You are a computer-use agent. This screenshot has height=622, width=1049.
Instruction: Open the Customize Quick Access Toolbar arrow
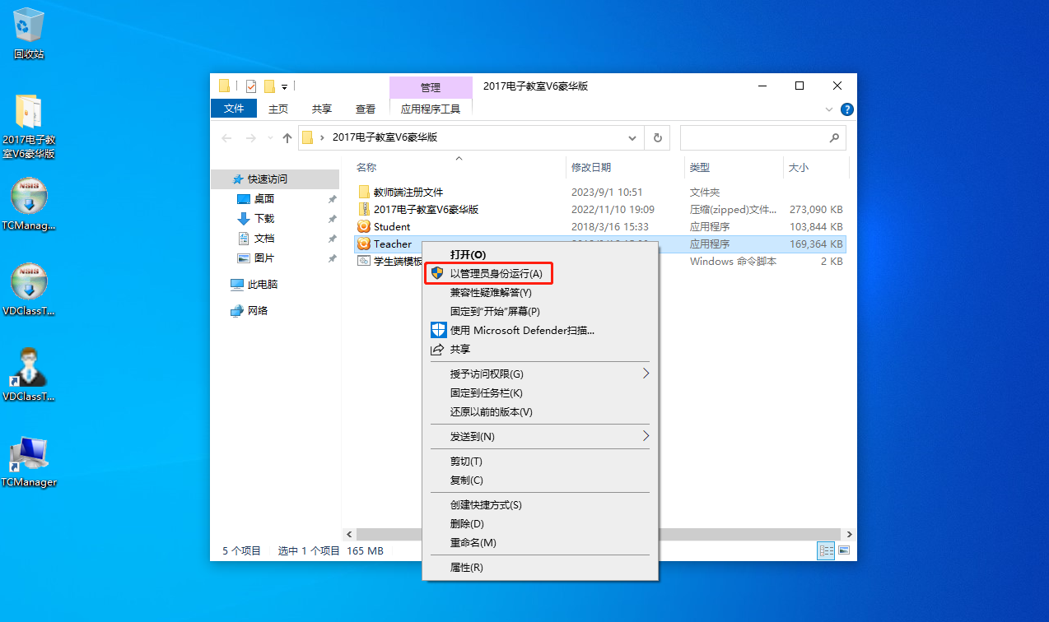pyautogui.click(x=284, y=86)
